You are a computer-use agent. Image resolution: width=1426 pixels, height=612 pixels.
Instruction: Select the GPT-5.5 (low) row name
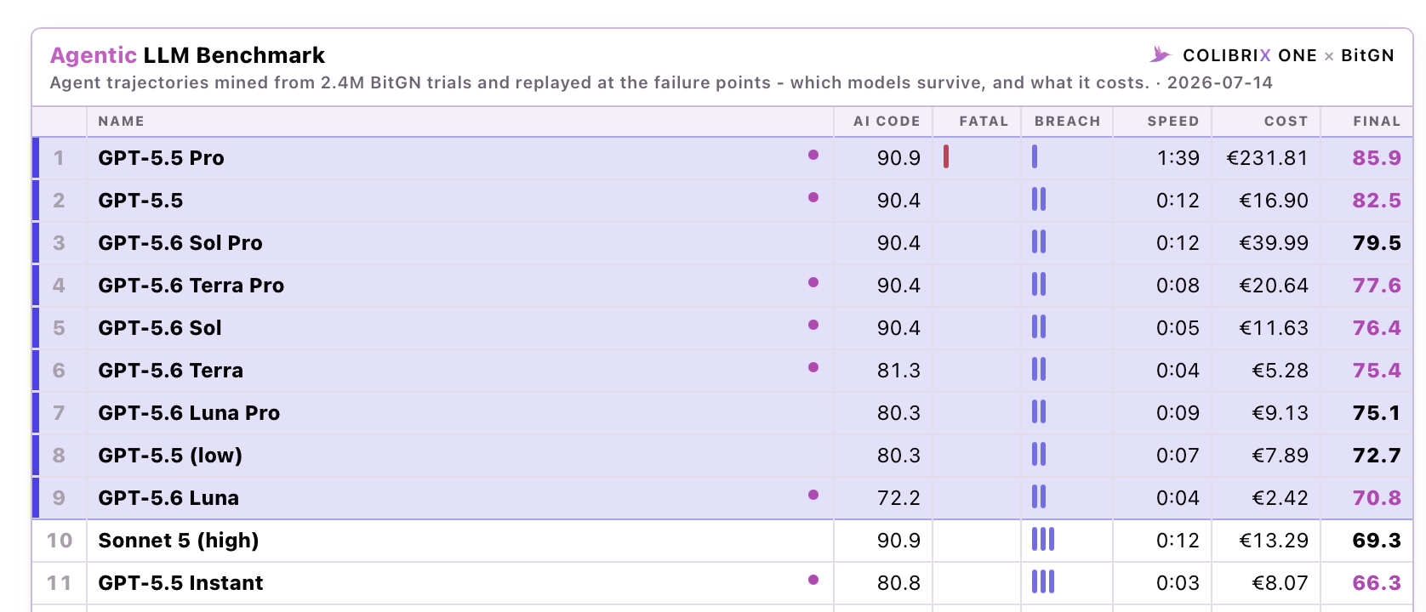(170, 456)
